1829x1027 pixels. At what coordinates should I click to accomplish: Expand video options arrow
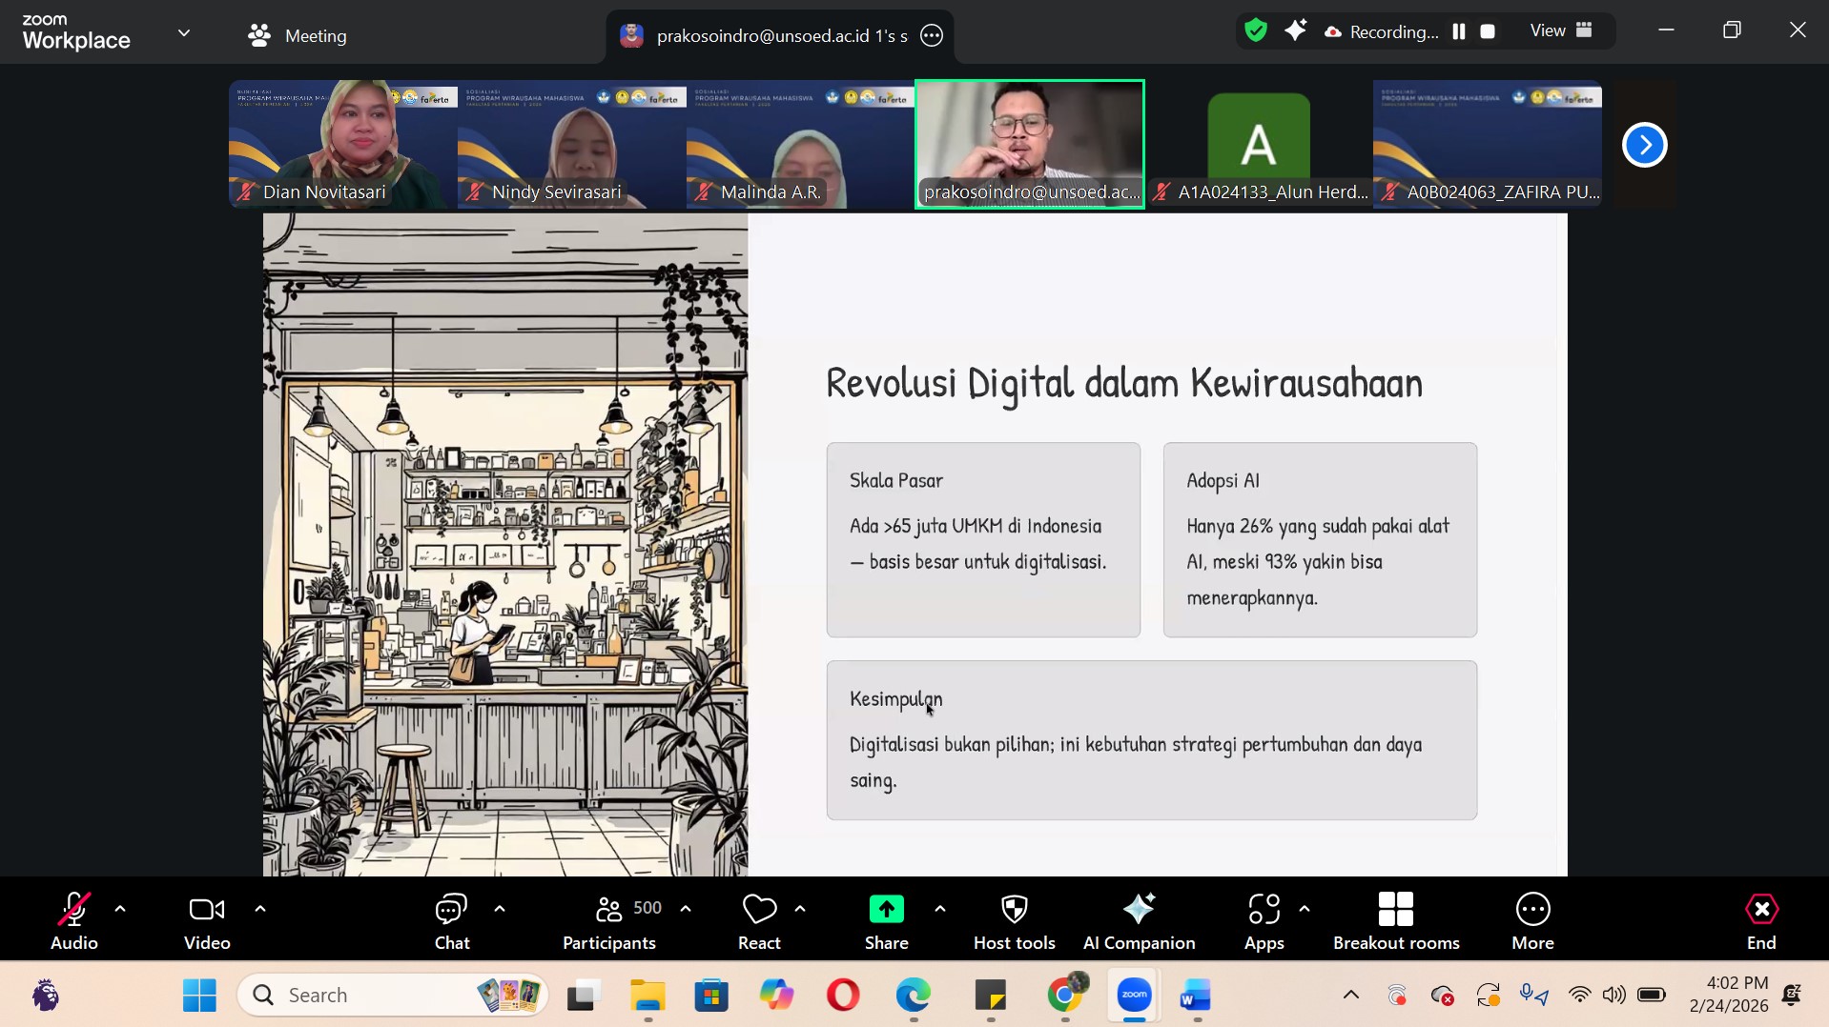(x=260, y=909)
